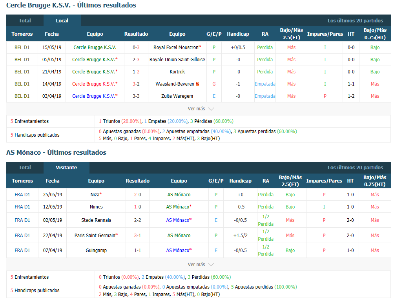The width and height of the screenshot is (394, 298).
Task: Click result 3-1 in Paris Saint Germain row
Action: click(137, 236)
